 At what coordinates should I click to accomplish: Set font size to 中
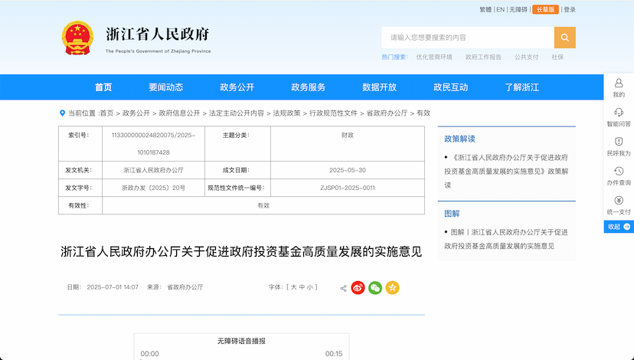(302, 287)
